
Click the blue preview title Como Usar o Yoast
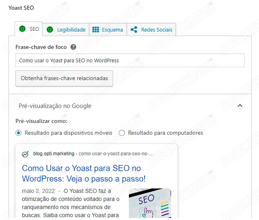point(84,173)
